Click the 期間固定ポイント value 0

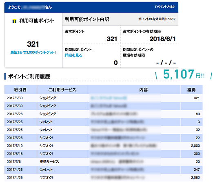click(x=116, y=63)
